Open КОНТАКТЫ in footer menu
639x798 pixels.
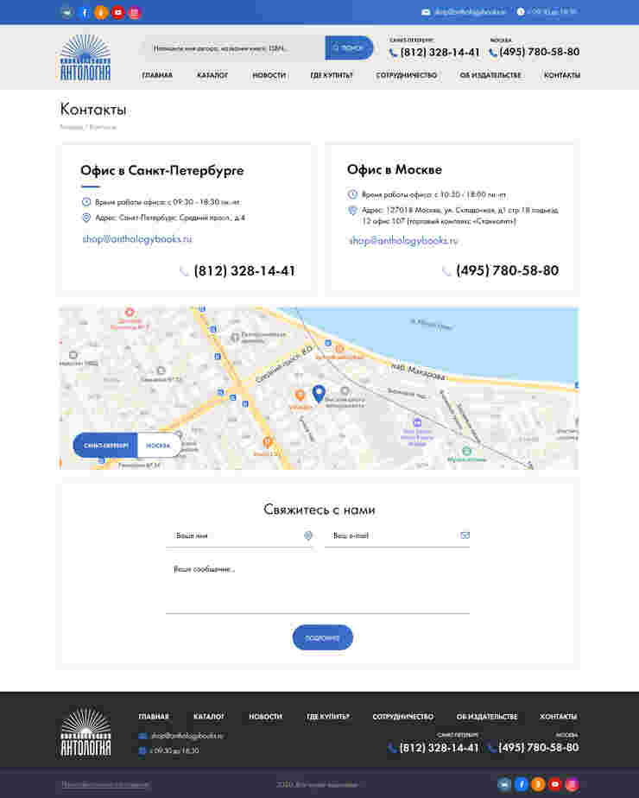pyautogui.click(x=559, y=717)
